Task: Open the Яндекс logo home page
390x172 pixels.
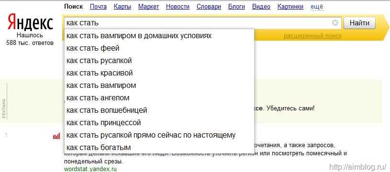Action: click(30, 22)
